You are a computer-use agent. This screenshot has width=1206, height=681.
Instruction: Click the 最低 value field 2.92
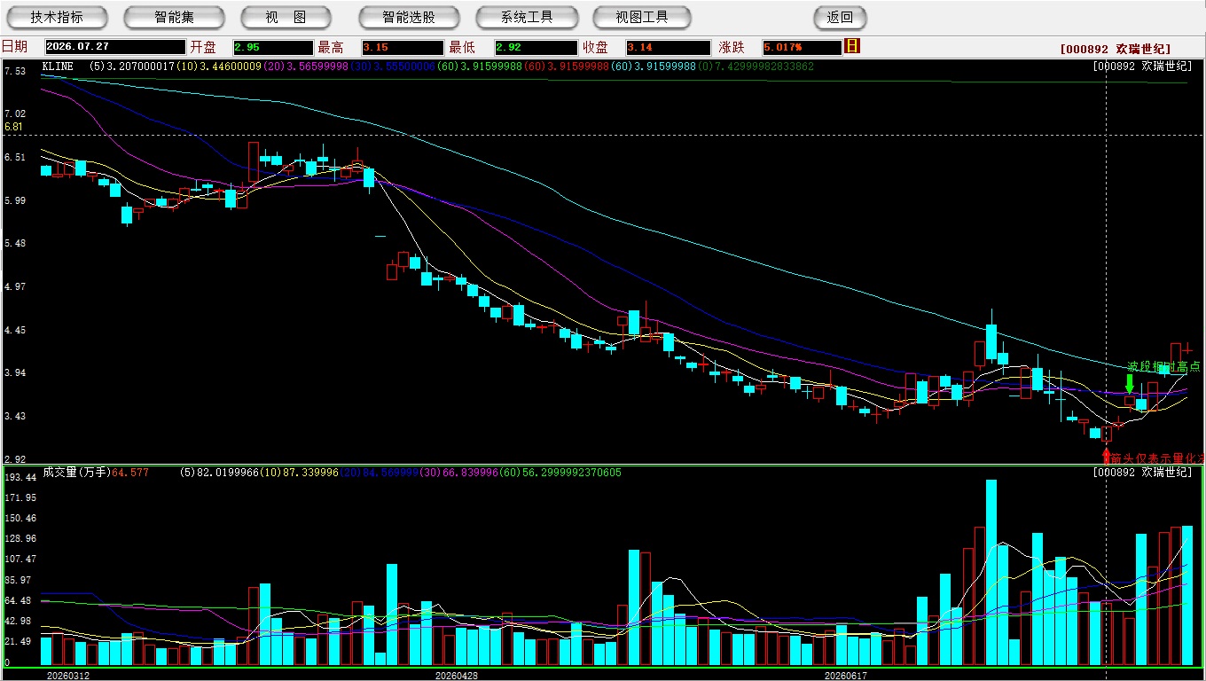(x=536, y=47)
